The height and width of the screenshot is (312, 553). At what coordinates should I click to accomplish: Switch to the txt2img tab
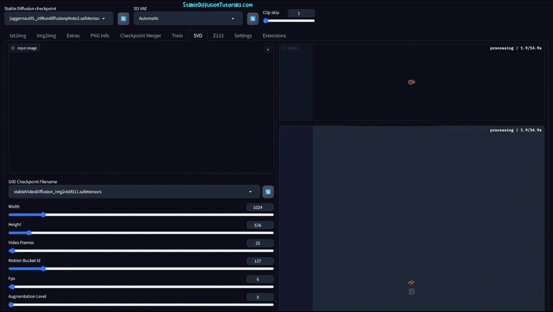coord(18,36)
